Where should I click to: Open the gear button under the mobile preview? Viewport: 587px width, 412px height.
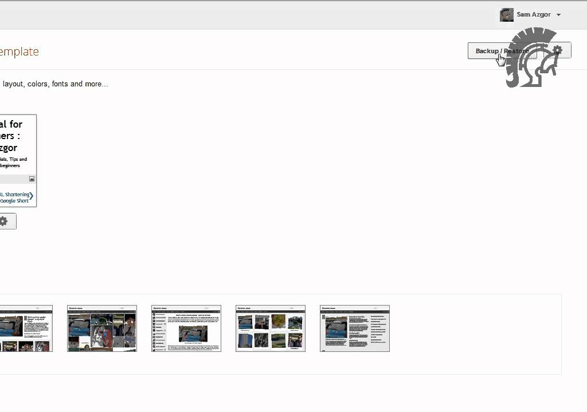click(5, 221)
